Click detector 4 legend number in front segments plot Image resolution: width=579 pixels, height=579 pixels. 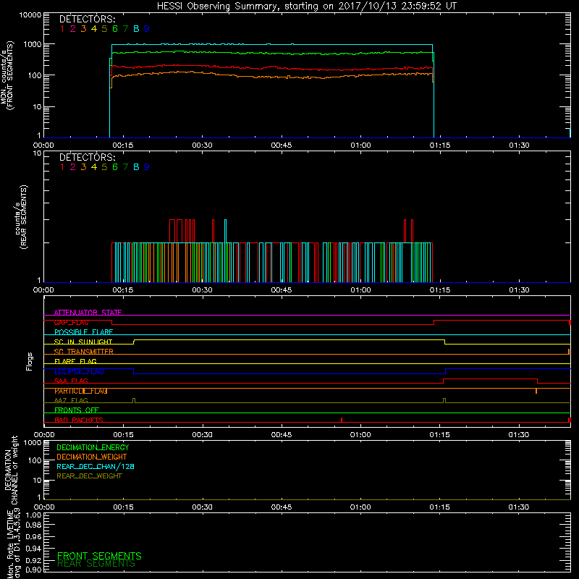point(94,29)
